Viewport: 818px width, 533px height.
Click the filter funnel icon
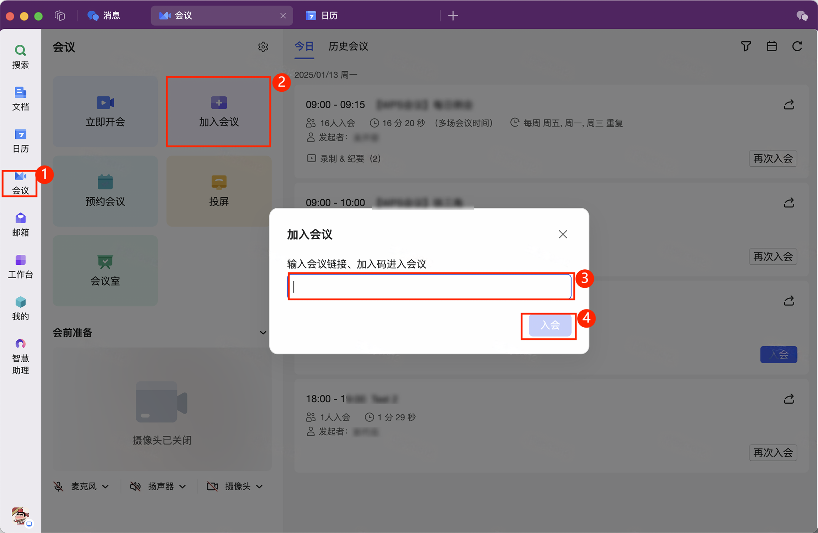(x=746, y=46)
